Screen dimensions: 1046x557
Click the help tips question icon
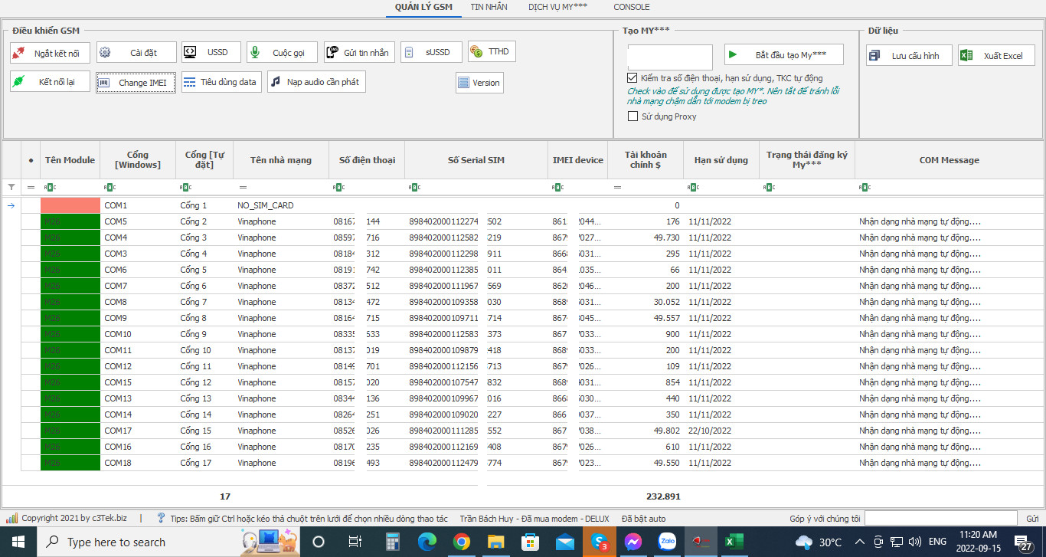pos(161,518)
